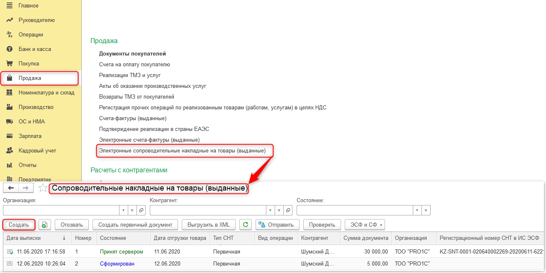Clear the Контрагент filter field

279,210
